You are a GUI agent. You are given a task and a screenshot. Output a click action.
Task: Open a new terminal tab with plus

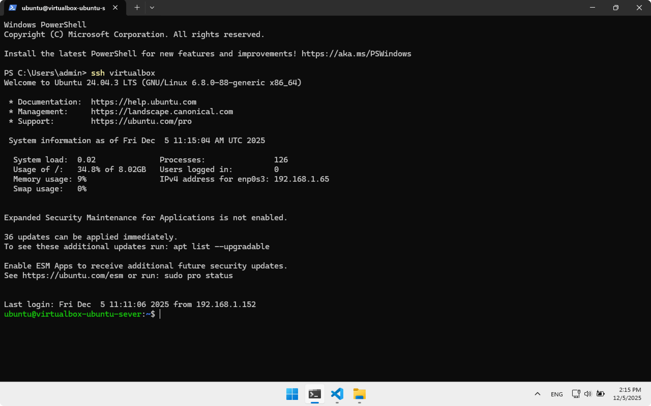point(137,8)
